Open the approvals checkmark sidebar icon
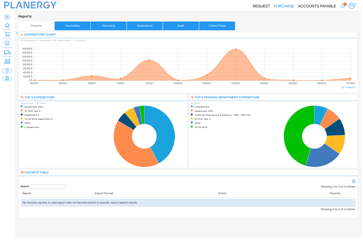The height and width of the screenshot is (242, 363). pos(7,43)
